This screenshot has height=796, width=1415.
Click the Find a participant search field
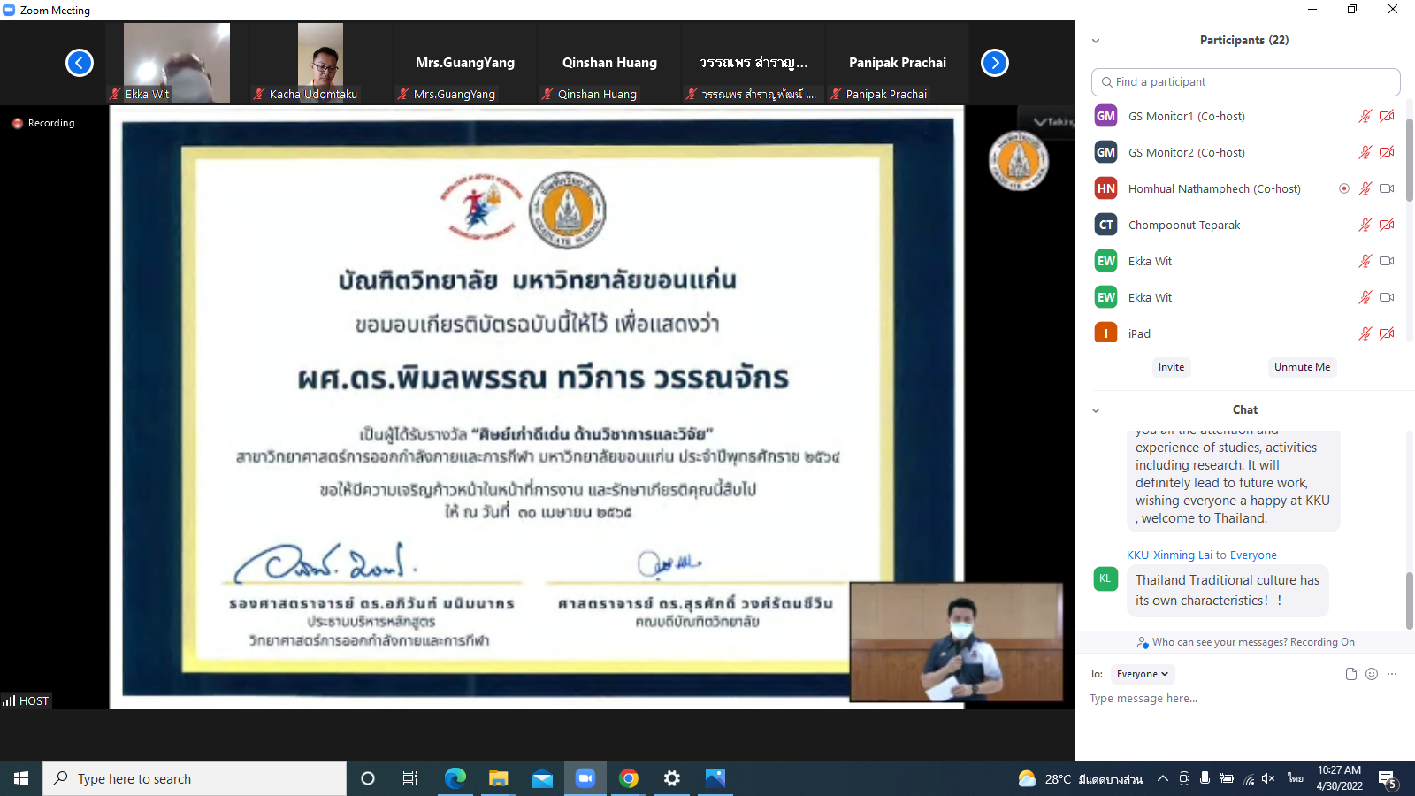coord(1245,82)
